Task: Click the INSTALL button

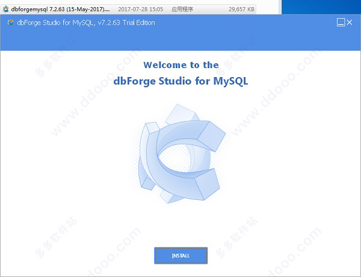Action: click(x=180, y=255)
